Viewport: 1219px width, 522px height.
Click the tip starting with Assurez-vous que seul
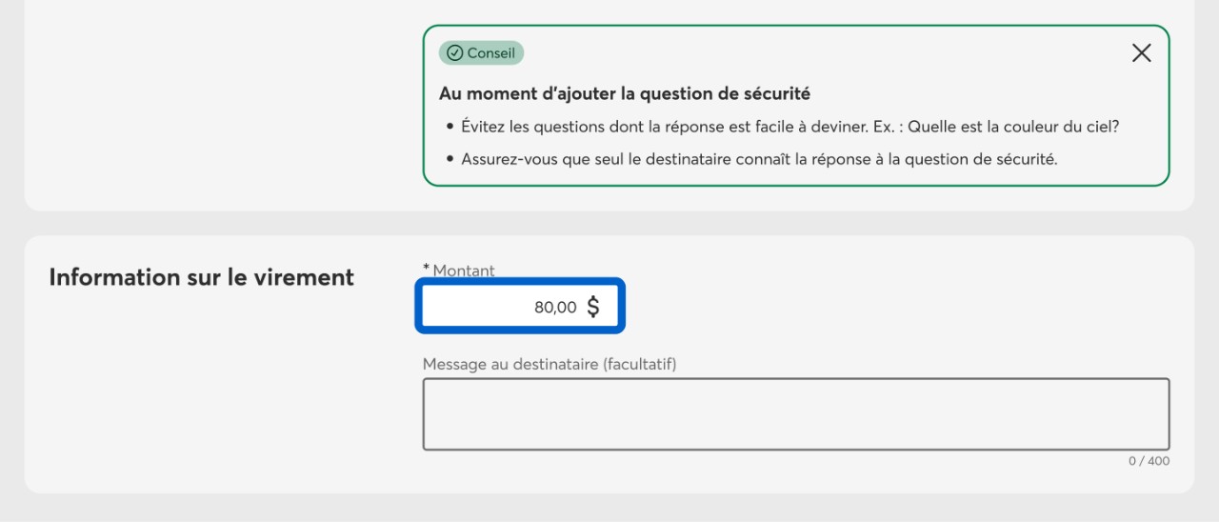(x=759, y=159)
